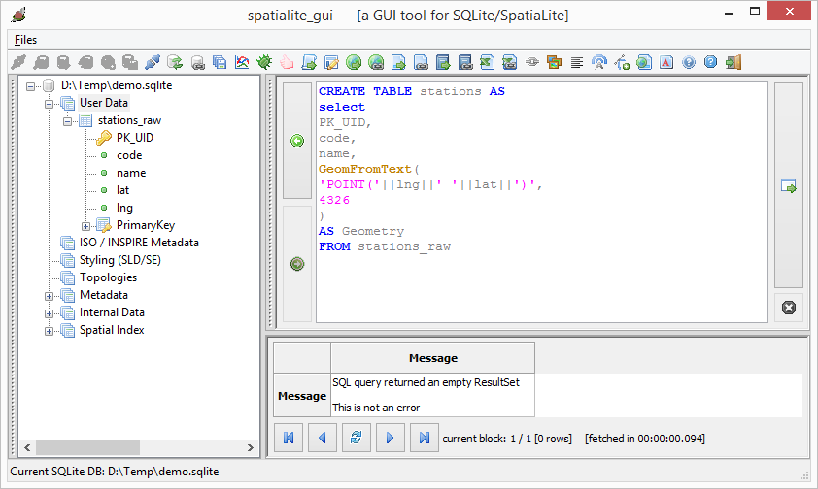Collapse the User Data tree node

[x=49, y=104]
